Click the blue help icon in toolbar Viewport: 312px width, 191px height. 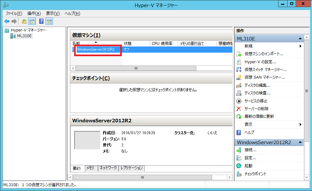[41, 22]
